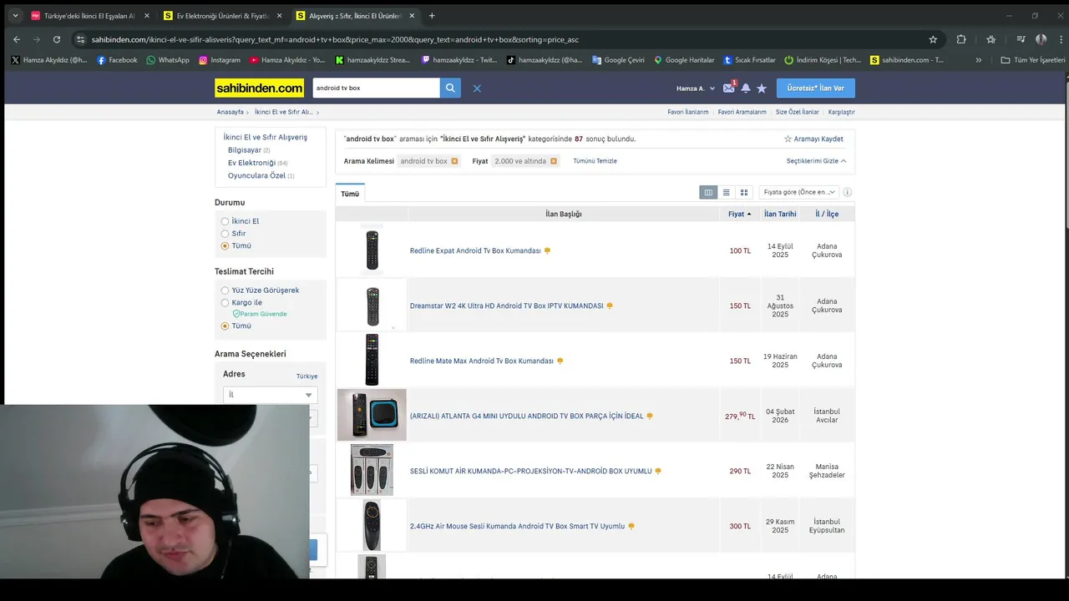Open the 'İl' province dropdown

(270, 395)
